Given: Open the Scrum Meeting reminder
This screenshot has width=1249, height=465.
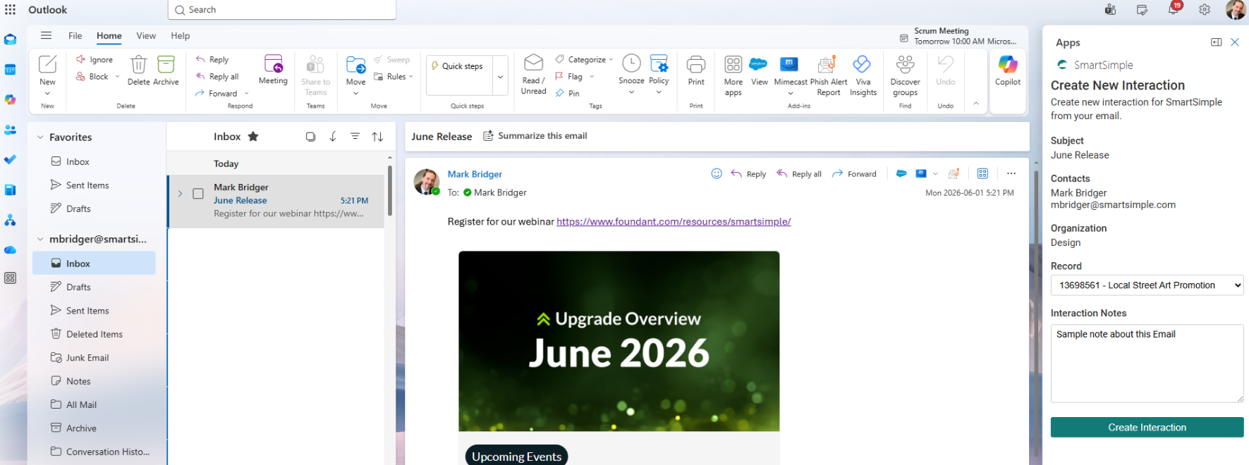Looking at the screenshot, I should (958, 36).
